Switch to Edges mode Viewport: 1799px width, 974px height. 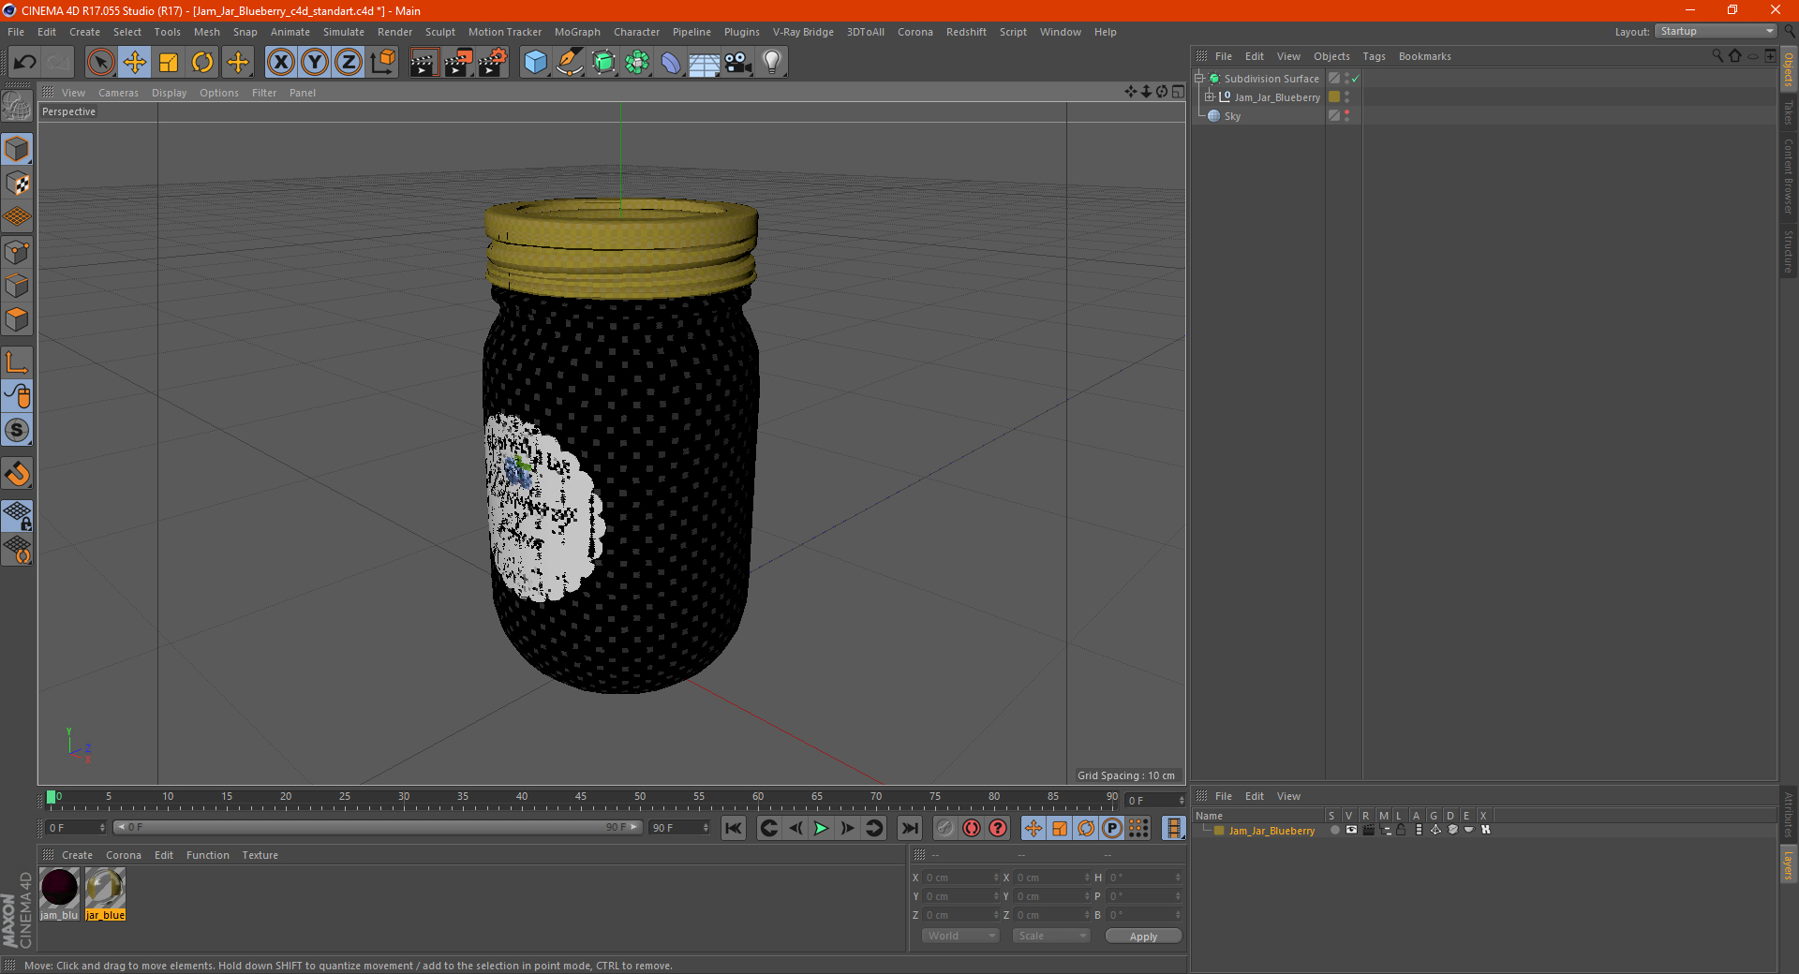pyautogui.click(x=17, y=286)
